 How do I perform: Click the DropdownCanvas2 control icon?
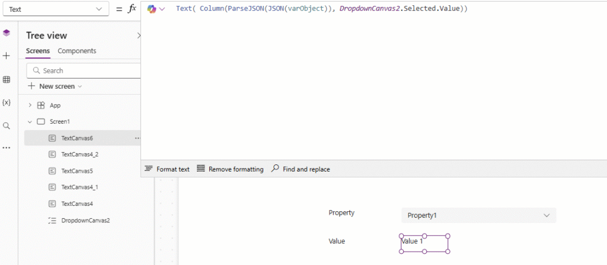[52, 221]
